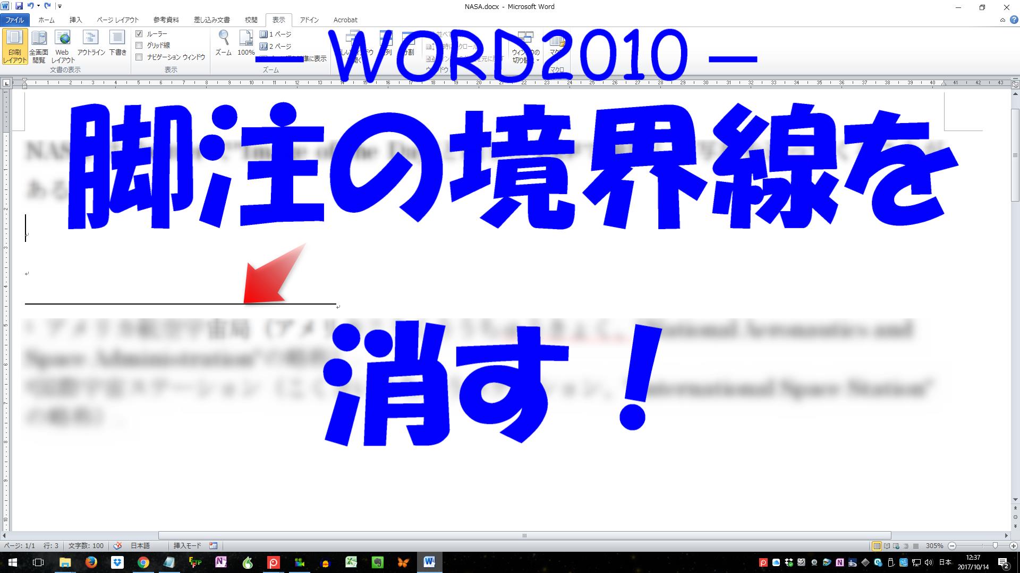1020x573 pixels.
Task: Choose the 2 ページ zoom option
Action: [x=276, y=46]
